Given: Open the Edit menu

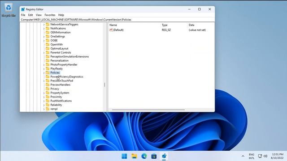Looking at the screenshot, I should coord(30,15).
